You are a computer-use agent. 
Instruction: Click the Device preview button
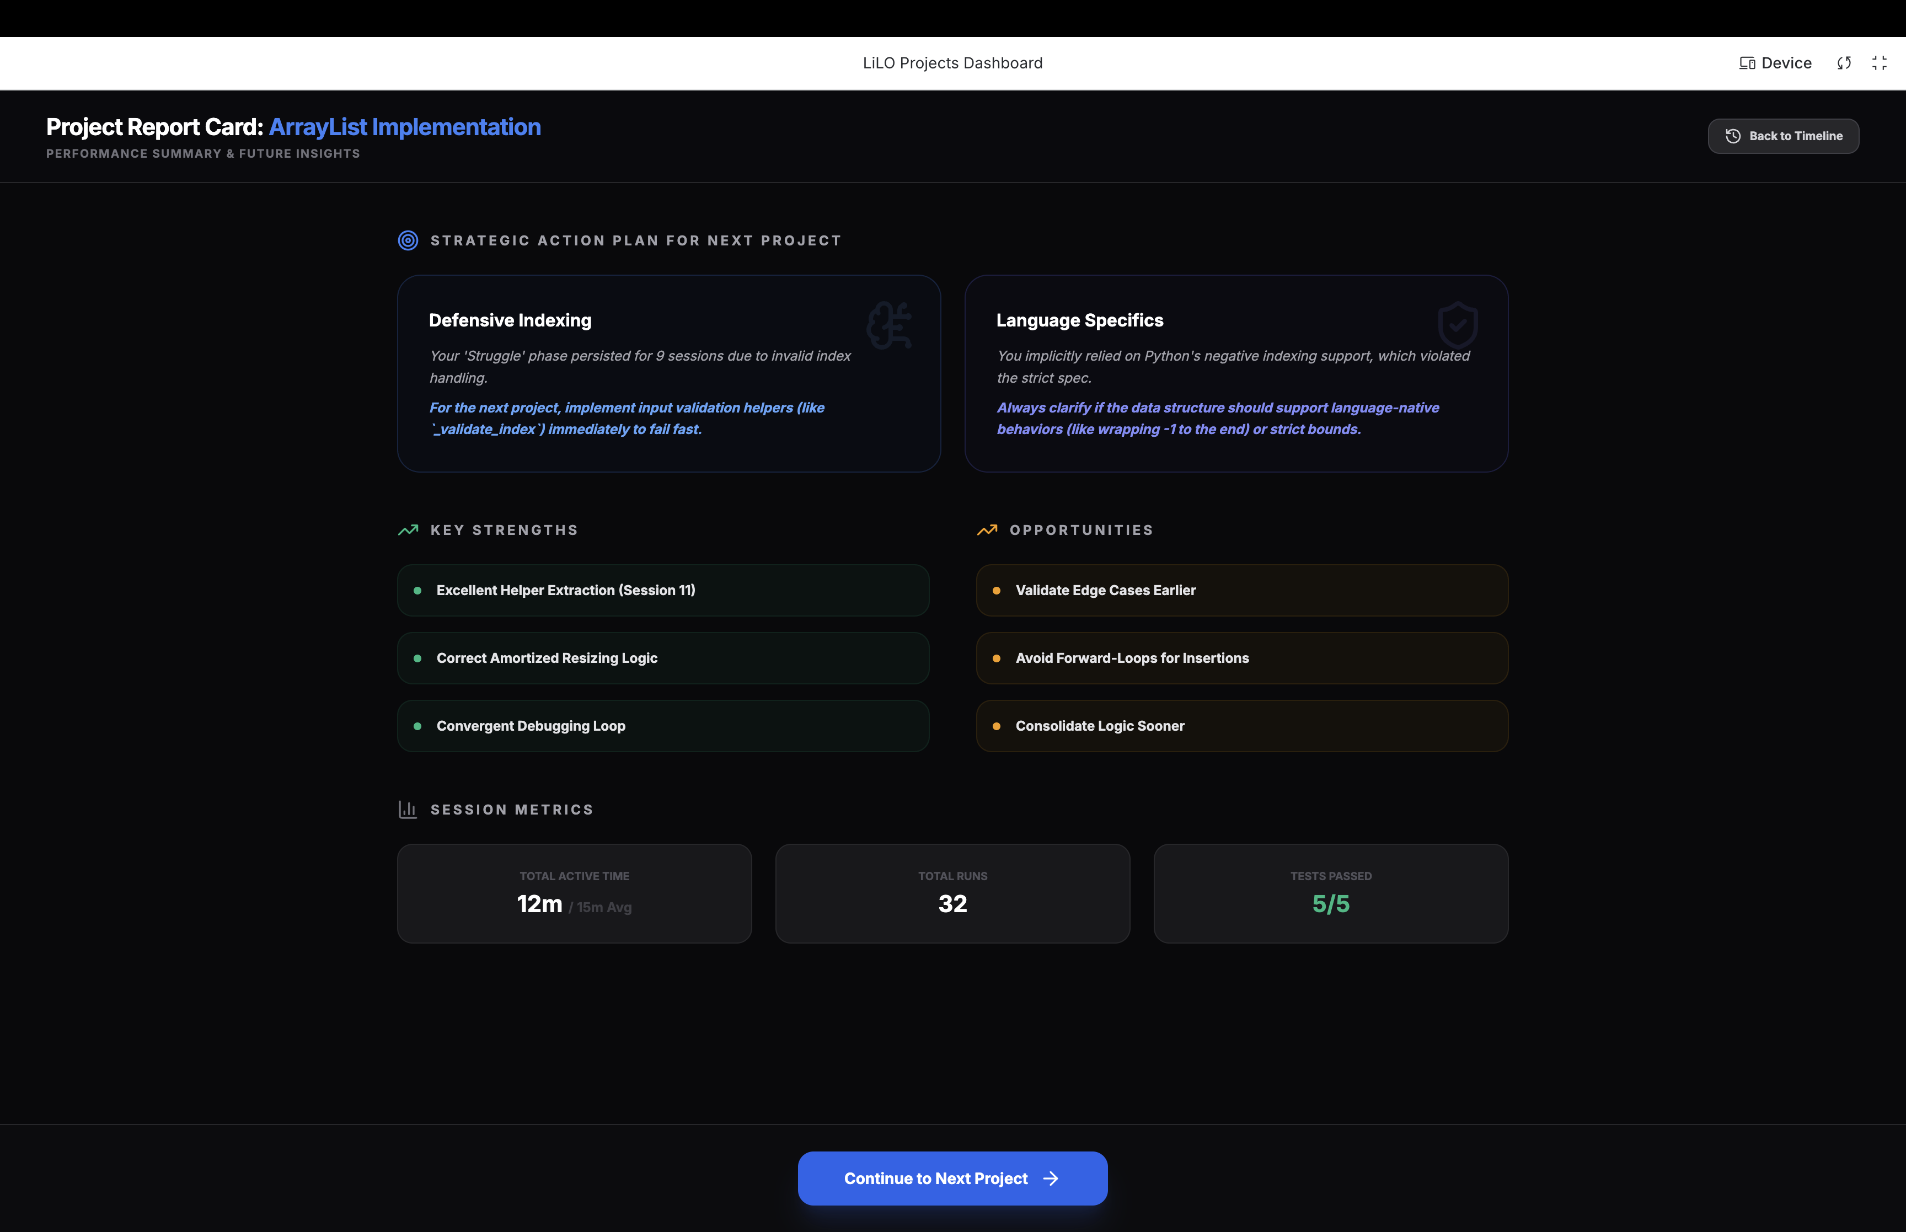click(1776, 63)
